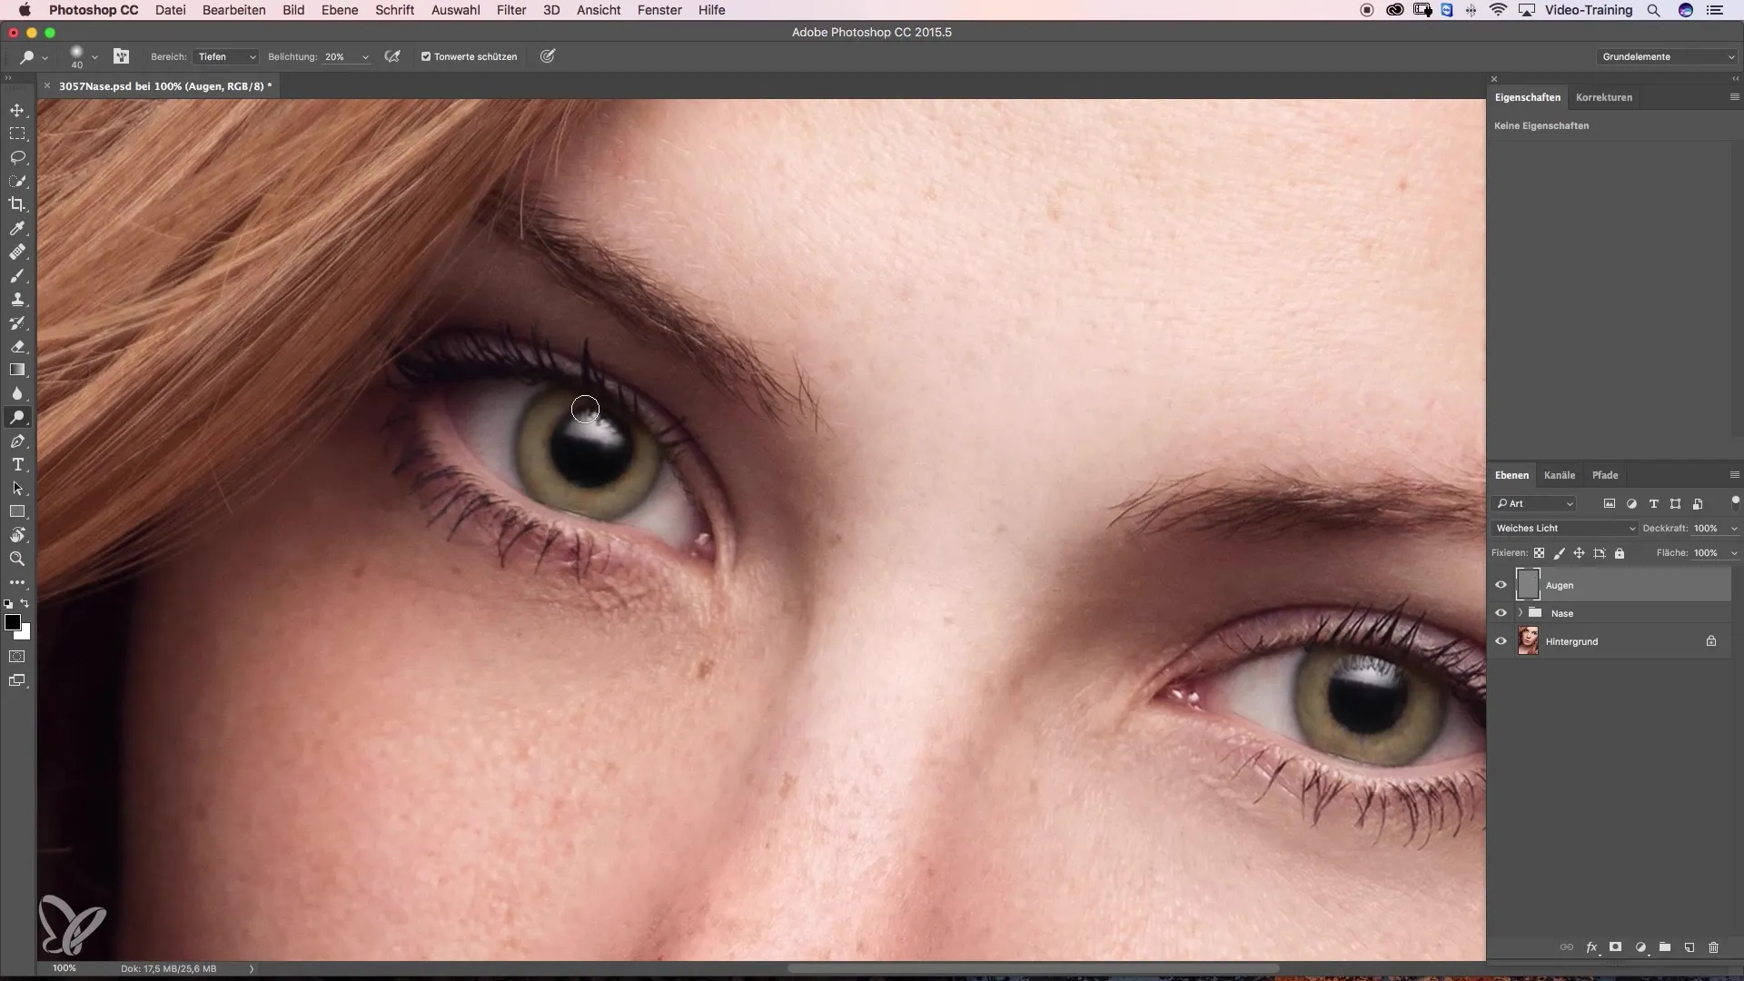
Task: Select the Lasso tool
Action: pos(17,157)
